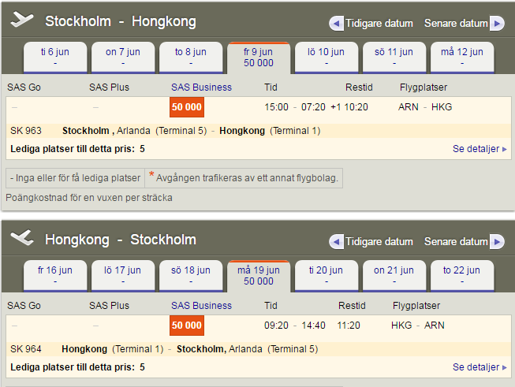Image resolution: width=515 pixels, height=387 pixels.
Task: Click the departing airplane icon beside Stockholm - Hongkong
Action: [22, 21]
